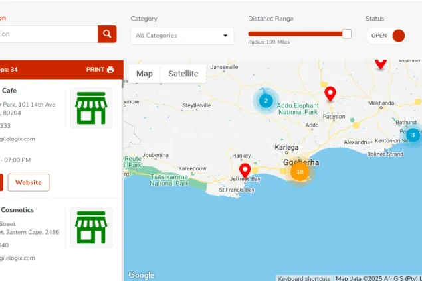Click the red search magnifier button
This screenshot has width=422, height=281.
(107, 34)
